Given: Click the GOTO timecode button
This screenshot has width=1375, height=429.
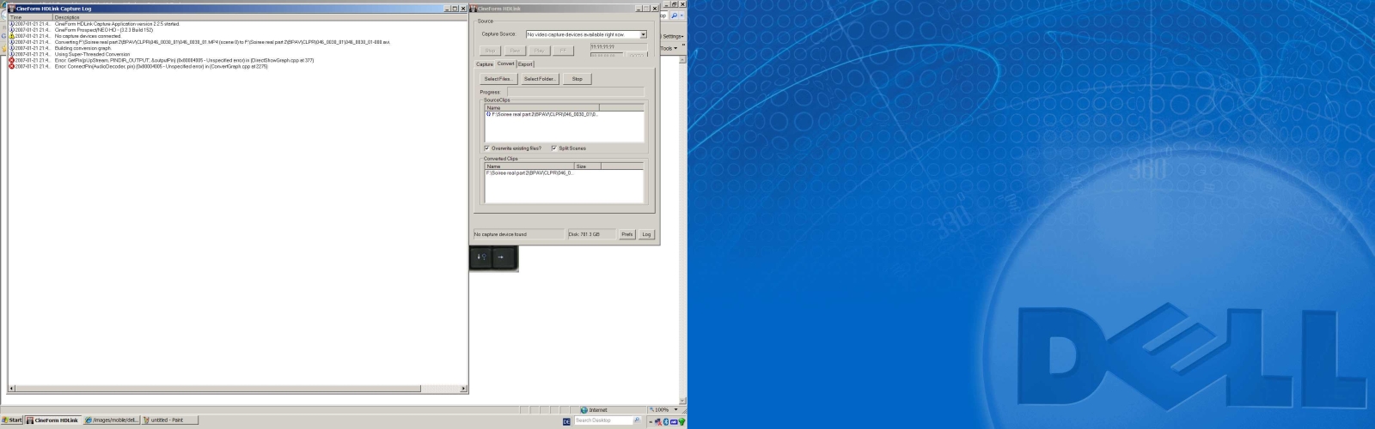Looking at the screenshot, I should [x=636, y=56].
